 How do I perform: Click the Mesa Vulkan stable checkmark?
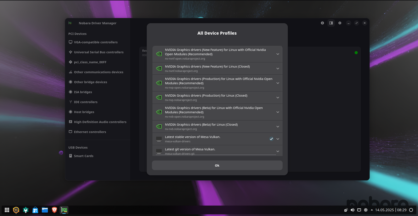pos(271,139)
